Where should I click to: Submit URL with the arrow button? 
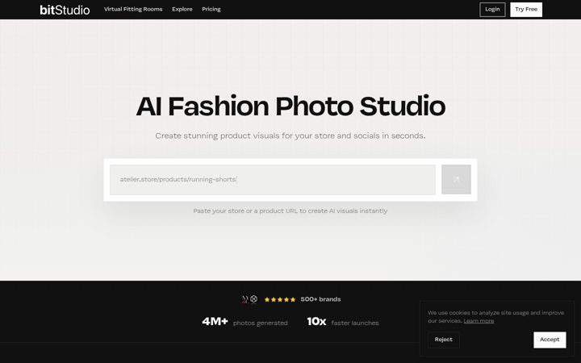tap(456, 180)
